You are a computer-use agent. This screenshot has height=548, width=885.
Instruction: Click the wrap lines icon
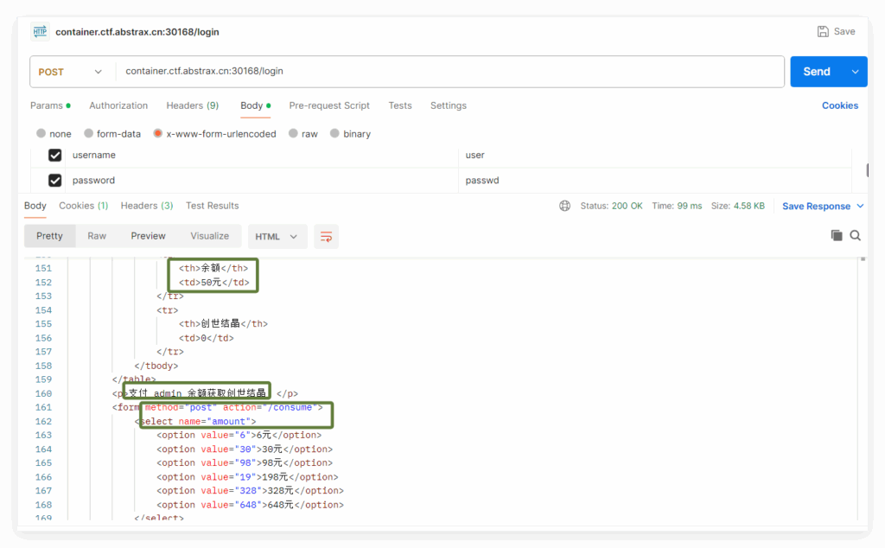pyautogui.click(x=325, y=236)
